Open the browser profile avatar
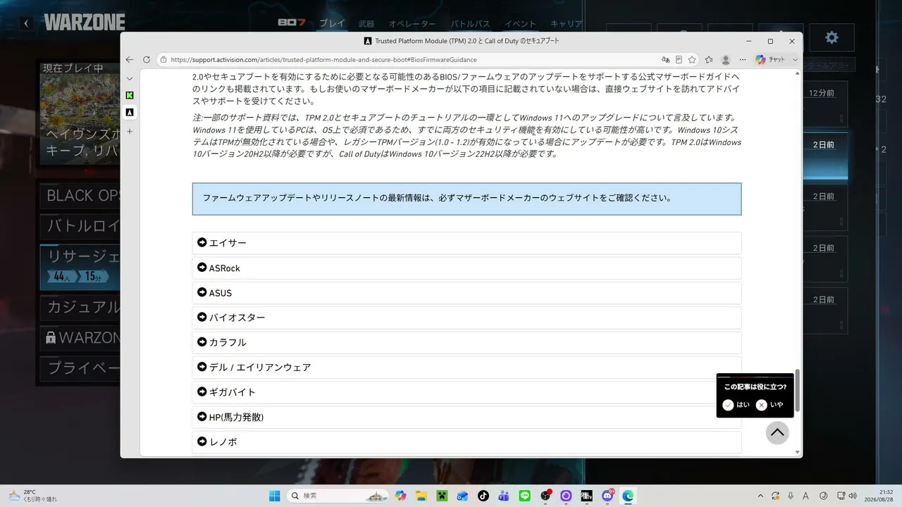The image size is (902, 507). [726, 60]
